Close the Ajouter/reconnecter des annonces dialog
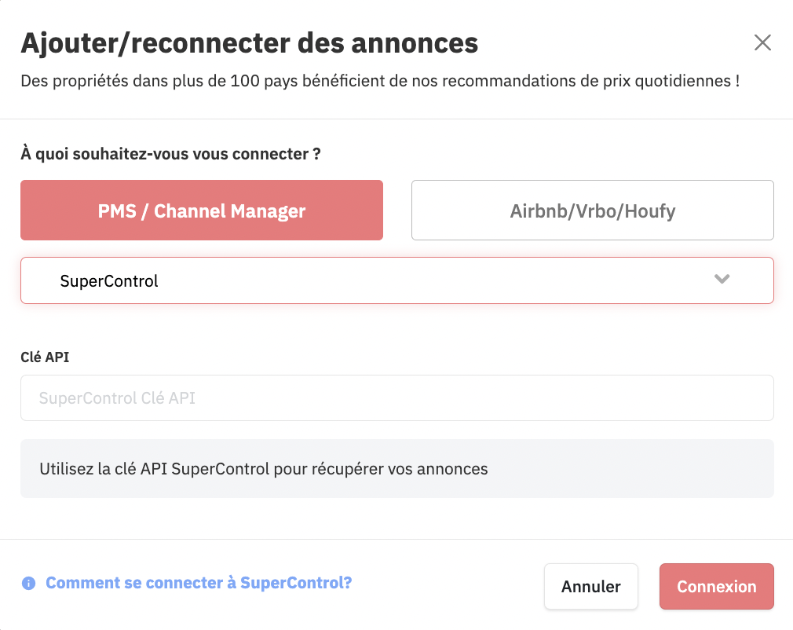The width and height of the screenshot is (793, 630). 762,42
